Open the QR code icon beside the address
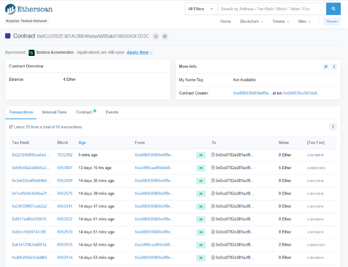Image resolution: width=348 pixels, height=267 pixels. tap(165, 36)
